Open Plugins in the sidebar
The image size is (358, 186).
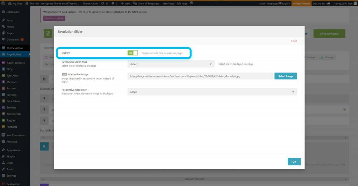click(x=11, y=156)
